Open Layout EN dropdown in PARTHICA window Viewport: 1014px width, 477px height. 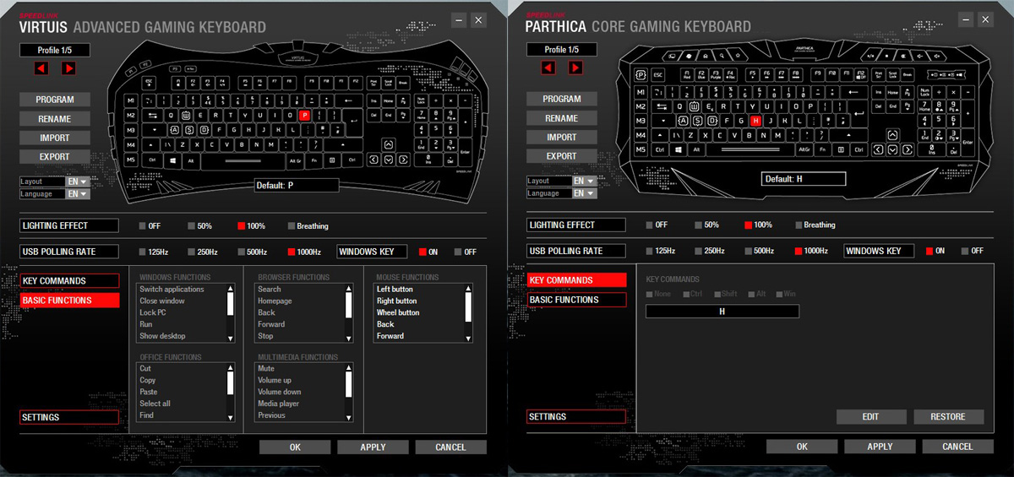click(x=585, y=181)
